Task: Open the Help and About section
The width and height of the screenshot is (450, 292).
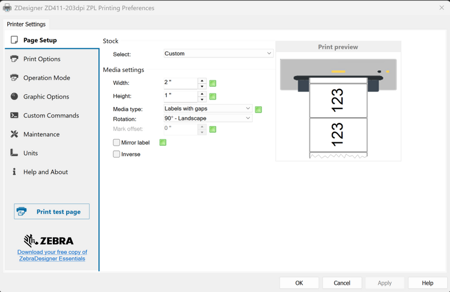Action: 52,172
